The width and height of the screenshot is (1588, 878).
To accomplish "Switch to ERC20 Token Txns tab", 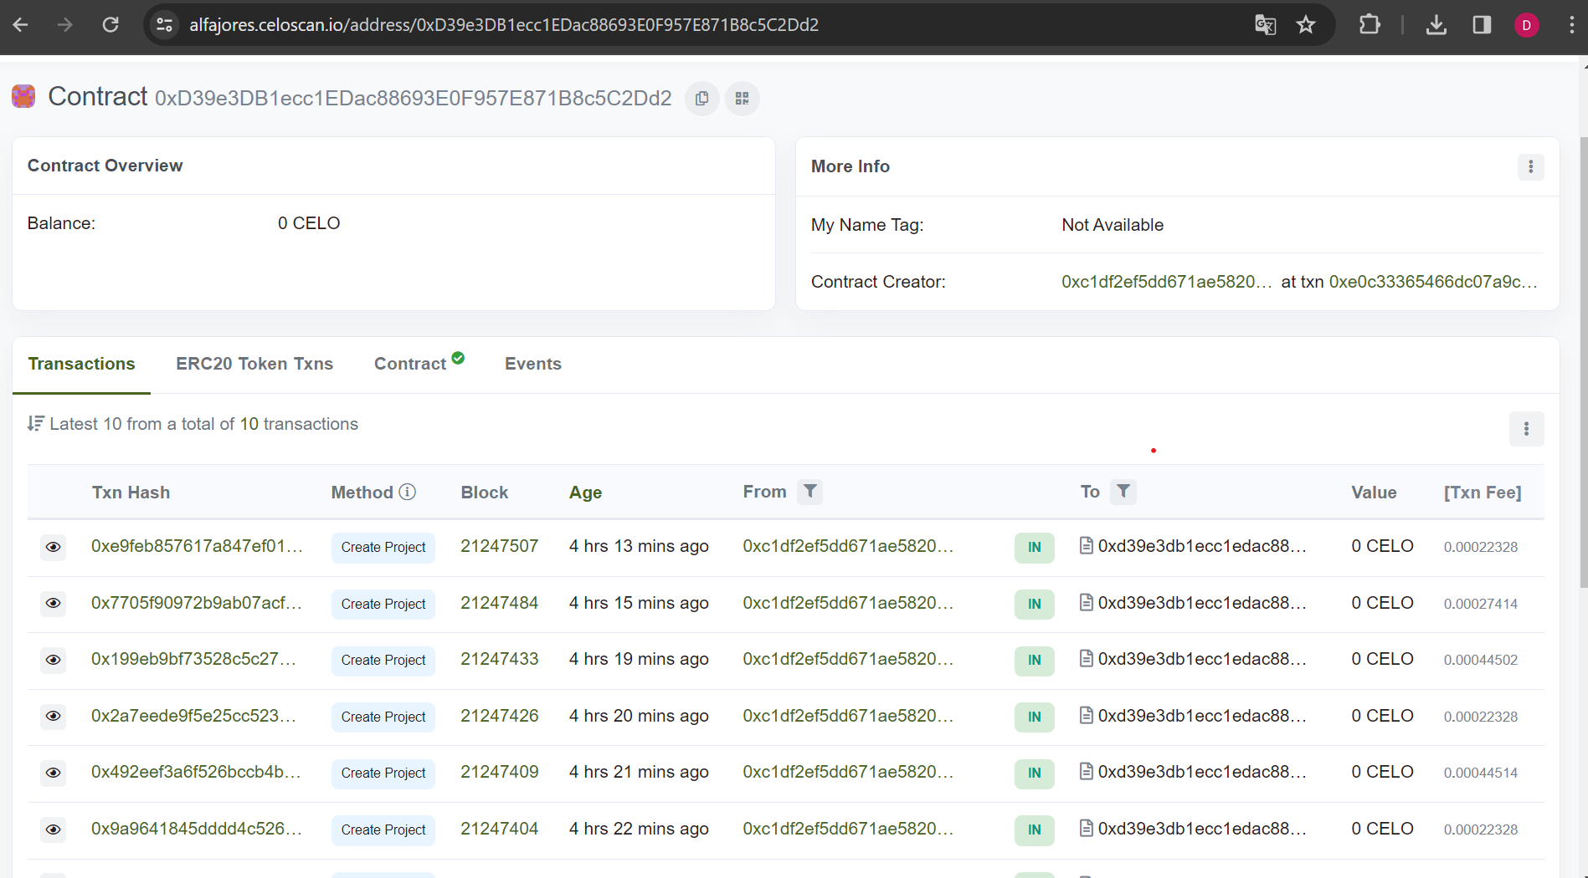I will coord(254,364).
